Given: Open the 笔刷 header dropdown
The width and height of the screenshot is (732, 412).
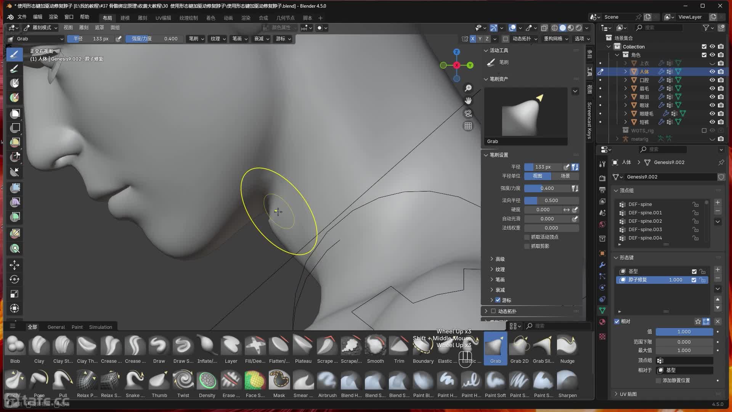Looking at the screenshot, I should 196,39.
